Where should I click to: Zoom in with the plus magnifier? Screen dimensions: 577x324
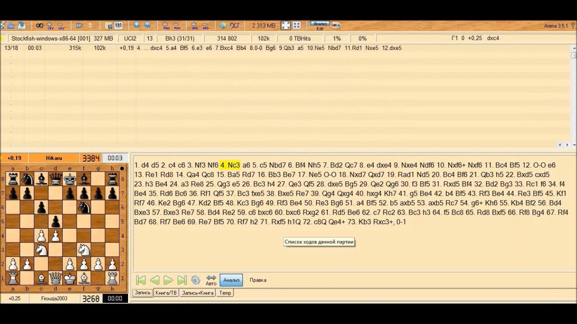(x=137, y=26)
